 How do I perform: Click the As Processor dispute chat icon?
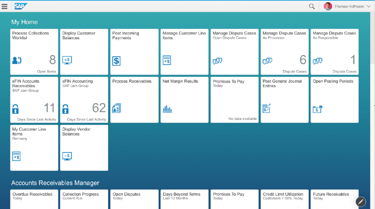pyautogui.click(x=267, y=61)
